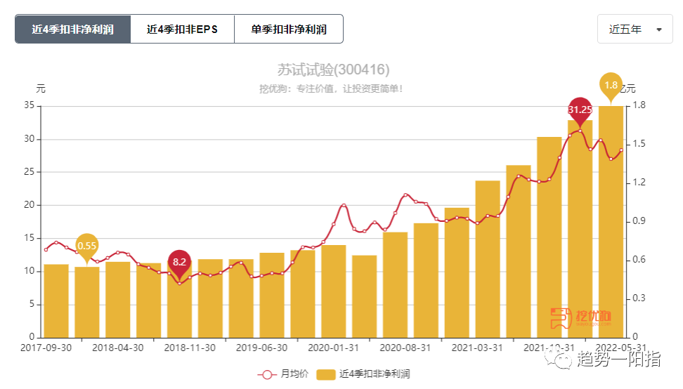Click the tallest profit bar under the 1.8 pin

611,222
